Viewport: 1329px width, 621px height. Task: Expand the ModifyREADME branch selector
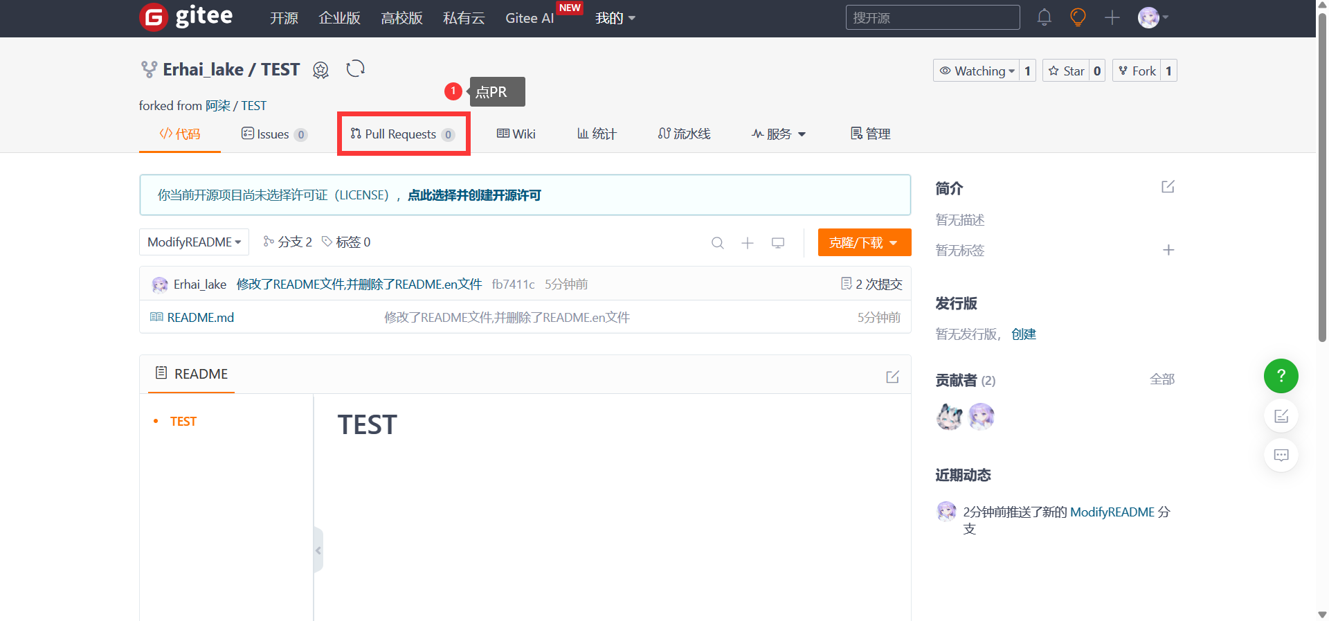pos(194,242)
